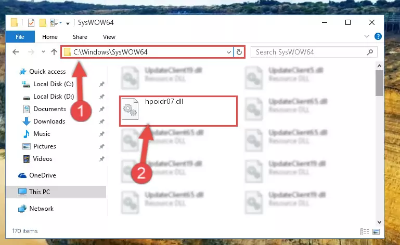The height and width of the screenshot is (245, 400).
Task: Click the pin icon beside Downloads
Action: tap(102, 121)
